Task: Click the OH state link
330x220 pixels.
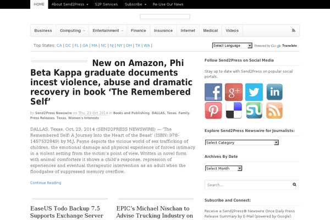Action: pos(129,46)
